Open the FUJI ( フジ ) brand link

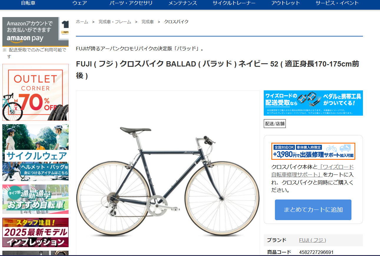(x=313, y=240)
